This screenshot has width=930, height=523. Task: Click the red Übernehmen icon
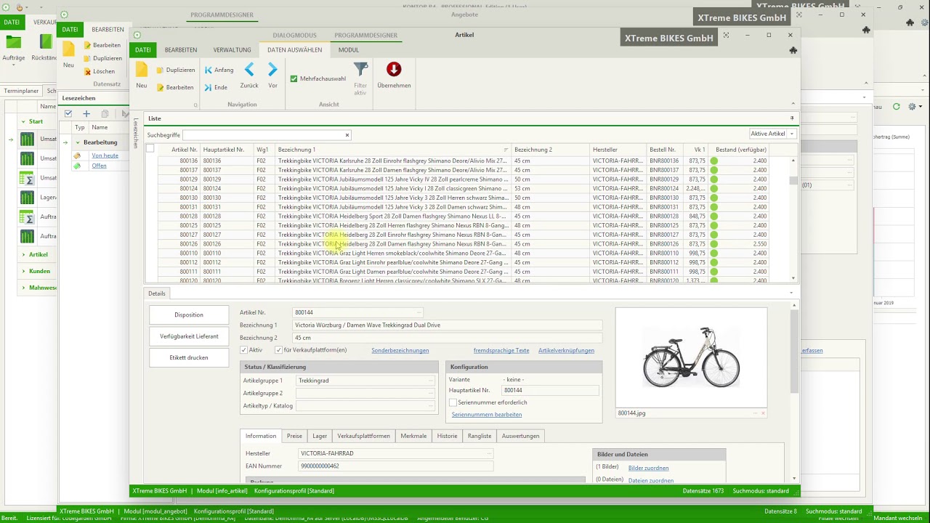[x=394, y=69]
